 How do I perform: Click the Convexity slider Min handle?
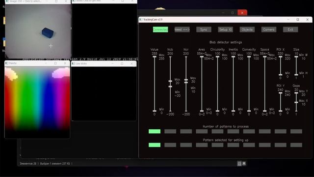point(249,111)
